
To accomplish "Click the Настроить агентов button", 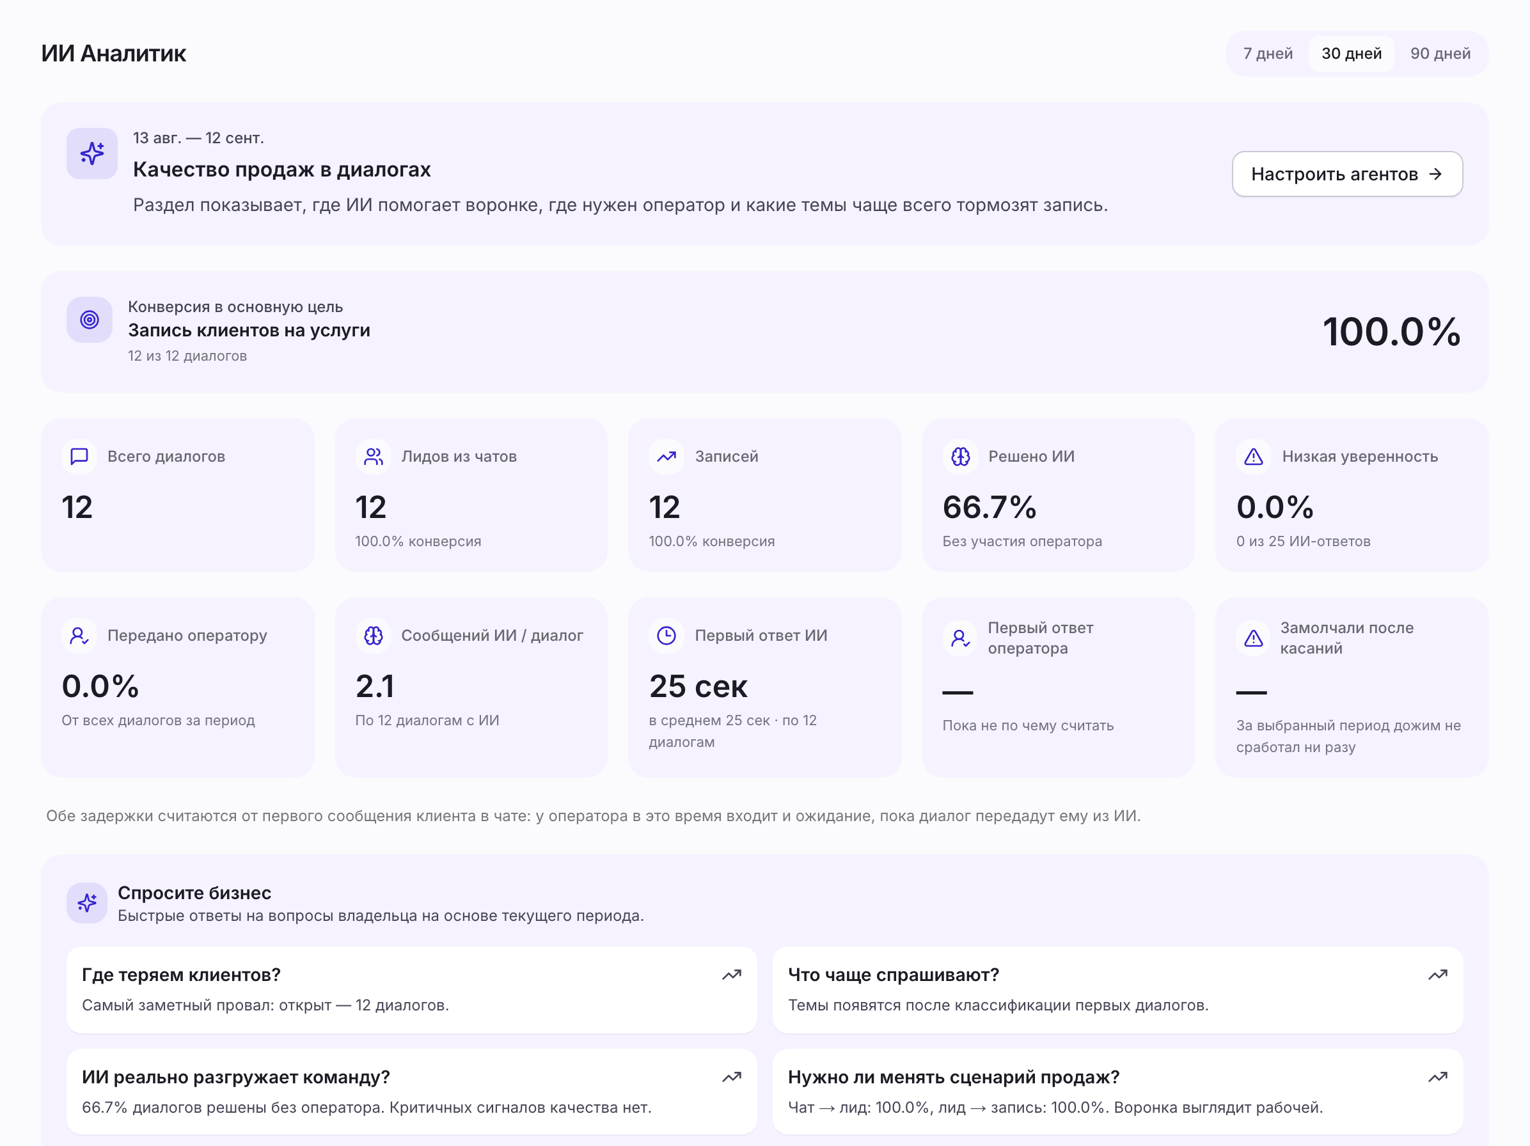I will click(x=1346, y=173).
